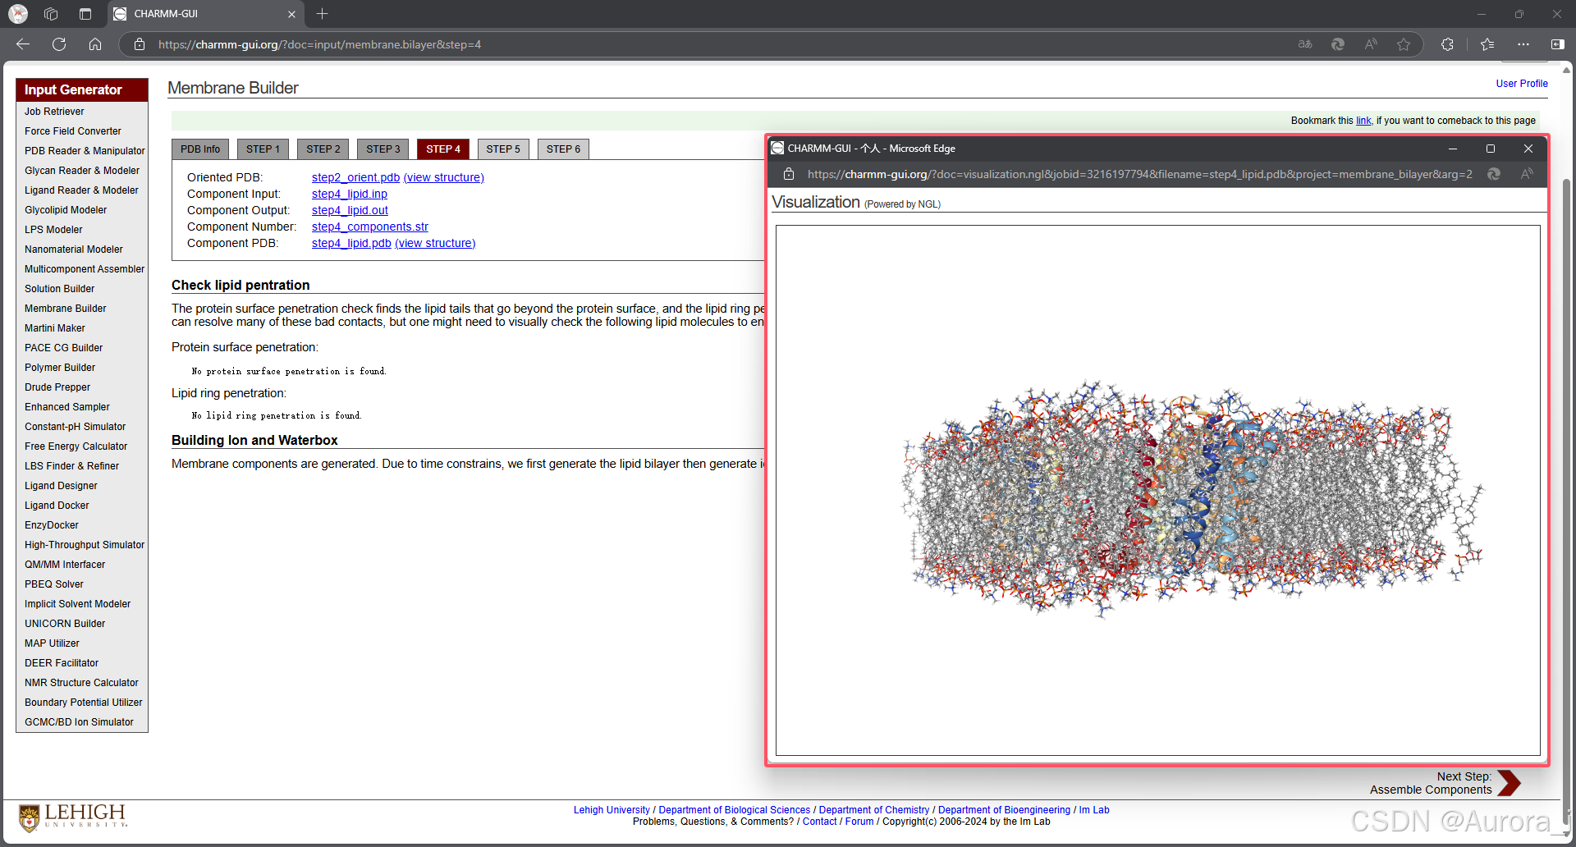Switch to the PDB Info tab

coord(200,149)
